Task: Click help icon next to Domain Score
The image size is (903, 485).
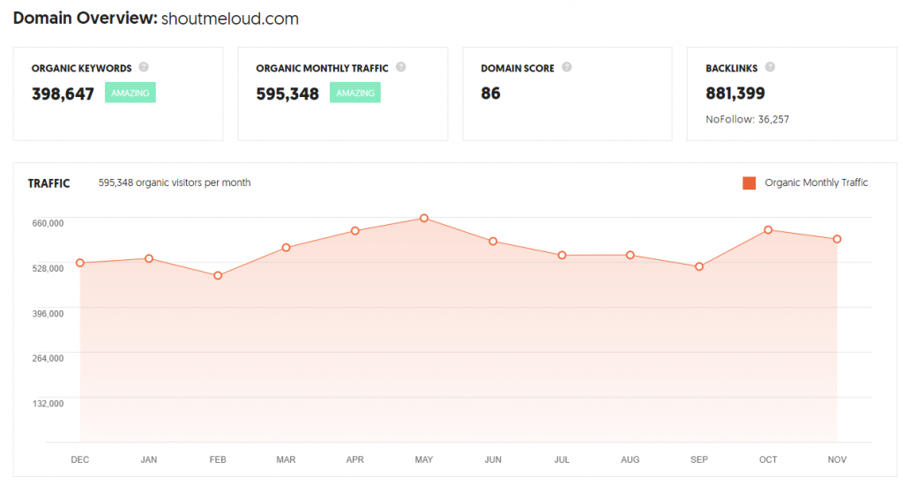Action: pos(567,67)
